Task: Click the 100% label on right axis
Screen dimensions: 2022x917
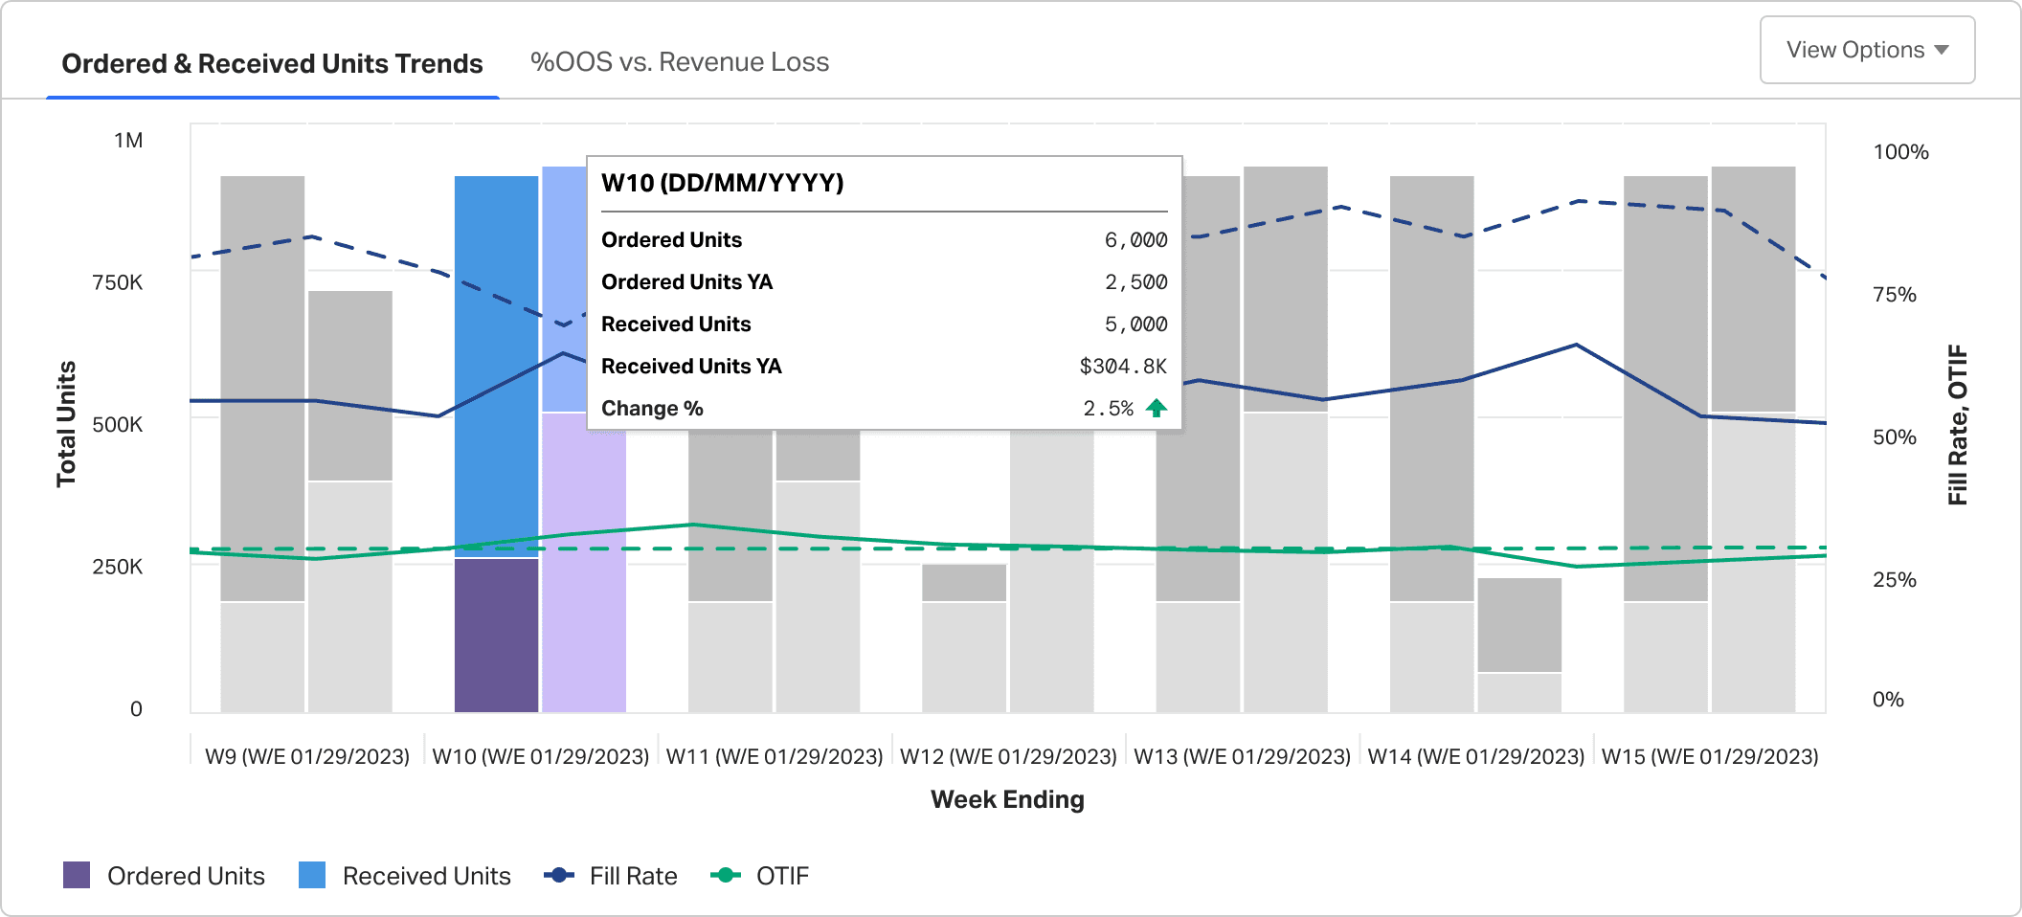Action: 1900,151
